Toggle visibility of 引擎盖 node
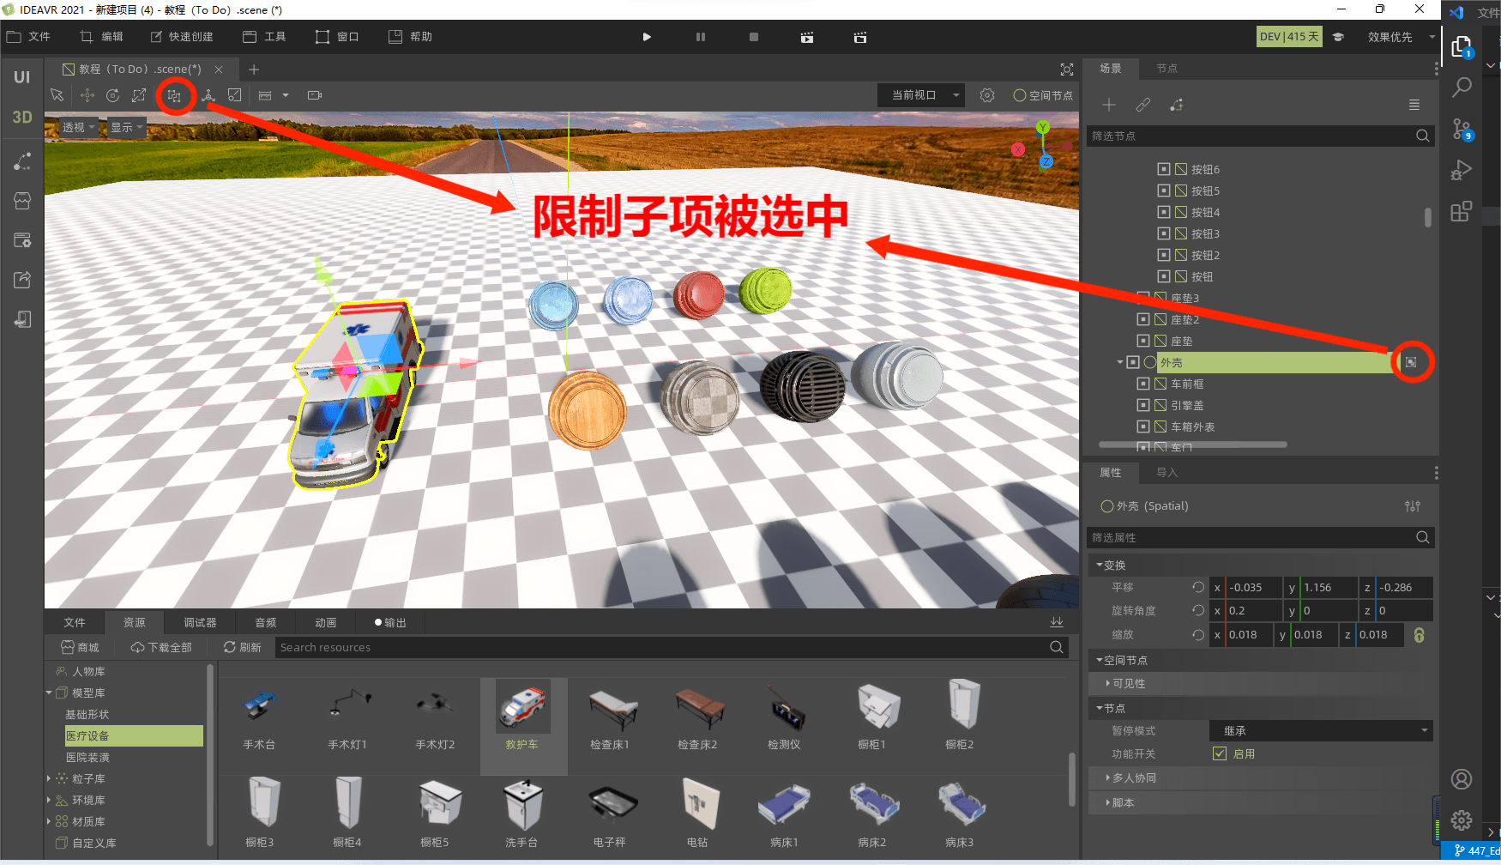 point(1143,405)
